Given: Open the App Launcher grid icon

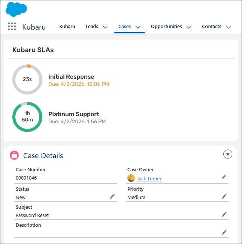Looking at the screenshot, I should tap(12, 27).
